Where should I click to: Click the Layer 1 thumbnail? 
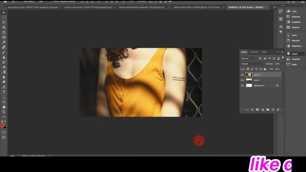click(249, 80)
